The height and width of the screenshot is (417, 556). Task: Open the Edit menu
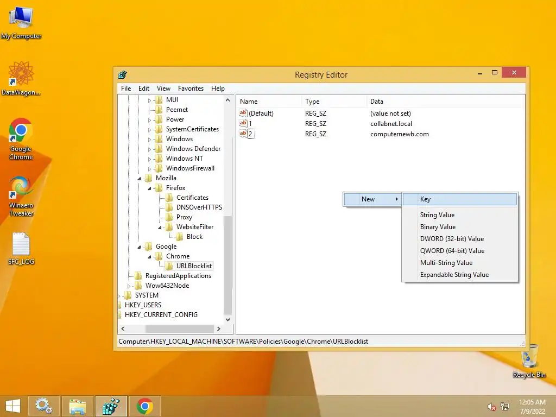click(x=143, y=89)
